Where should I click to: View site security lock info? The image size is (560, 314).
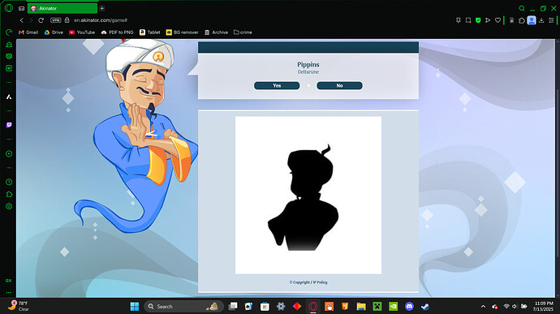click(x=67, y=20)
